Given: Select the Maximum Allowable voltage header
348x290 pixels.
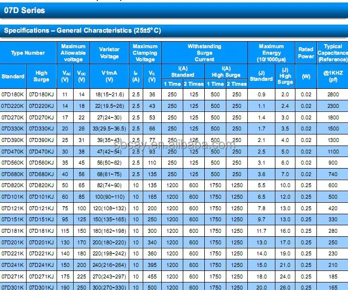Looking at the screenshot, I should 73,53.
